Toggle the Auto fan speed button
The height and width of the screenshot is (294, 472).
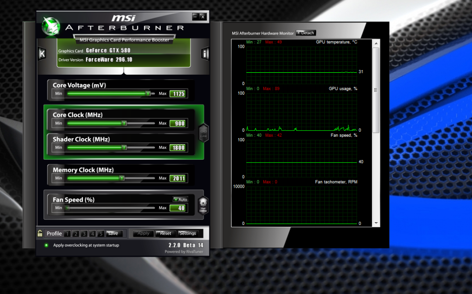180,199
